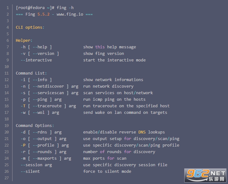Click the www.fing.io URL text
This screenshot has height=184, width=228.
tap(70, 14)
